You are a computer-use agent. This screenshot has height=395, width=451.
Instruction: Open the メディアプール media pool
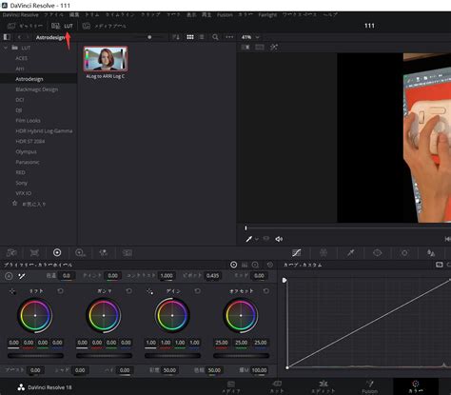pyautogui.click(x=105, y=26)
